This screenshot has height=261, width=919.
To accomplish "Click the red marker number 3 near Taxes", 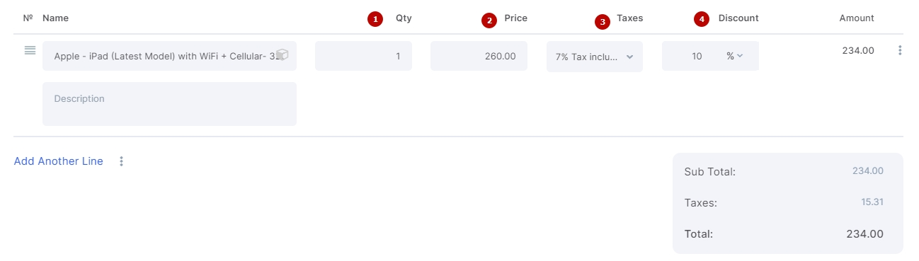I will [603, 22].
